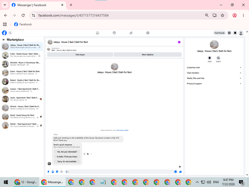Go to the Facebook Home feed icon

tap(98, 33)
